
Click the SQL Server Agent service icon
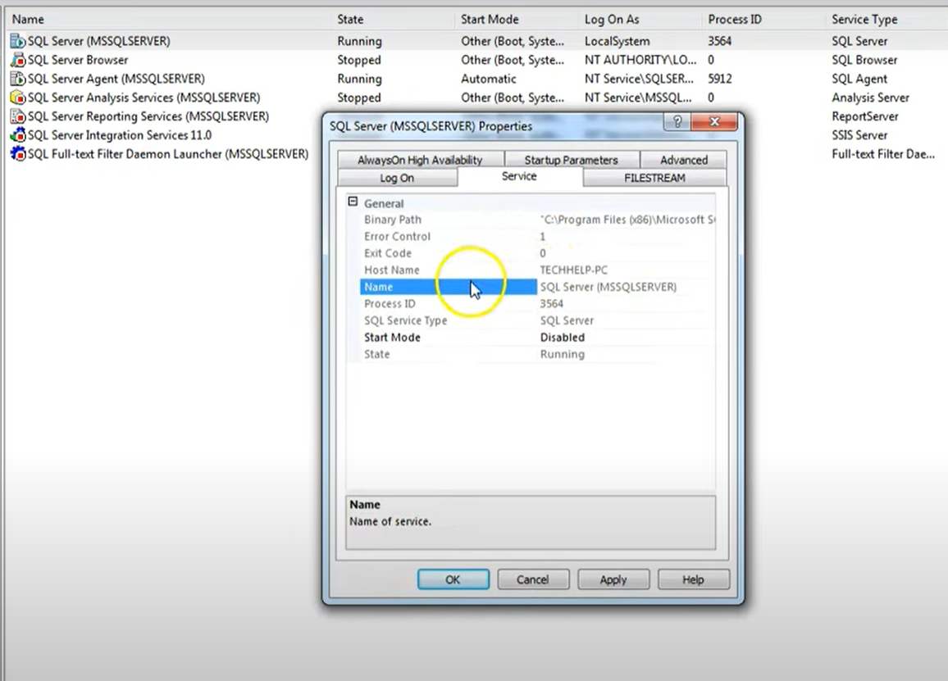18,79
